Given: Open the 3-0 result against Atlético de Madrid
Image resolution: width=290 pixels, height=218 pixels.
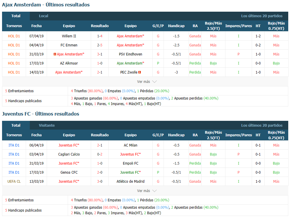Looking at the screenshot, I should coord(100,182).
